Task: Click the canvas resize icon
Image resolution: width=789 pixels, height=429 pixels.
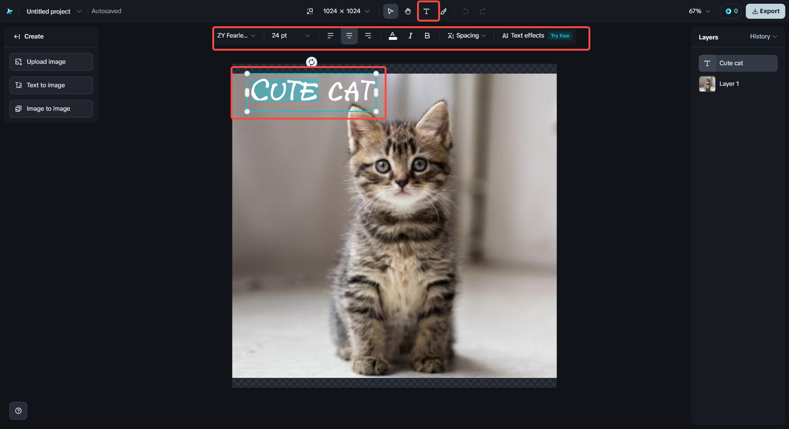Action: 310,11
